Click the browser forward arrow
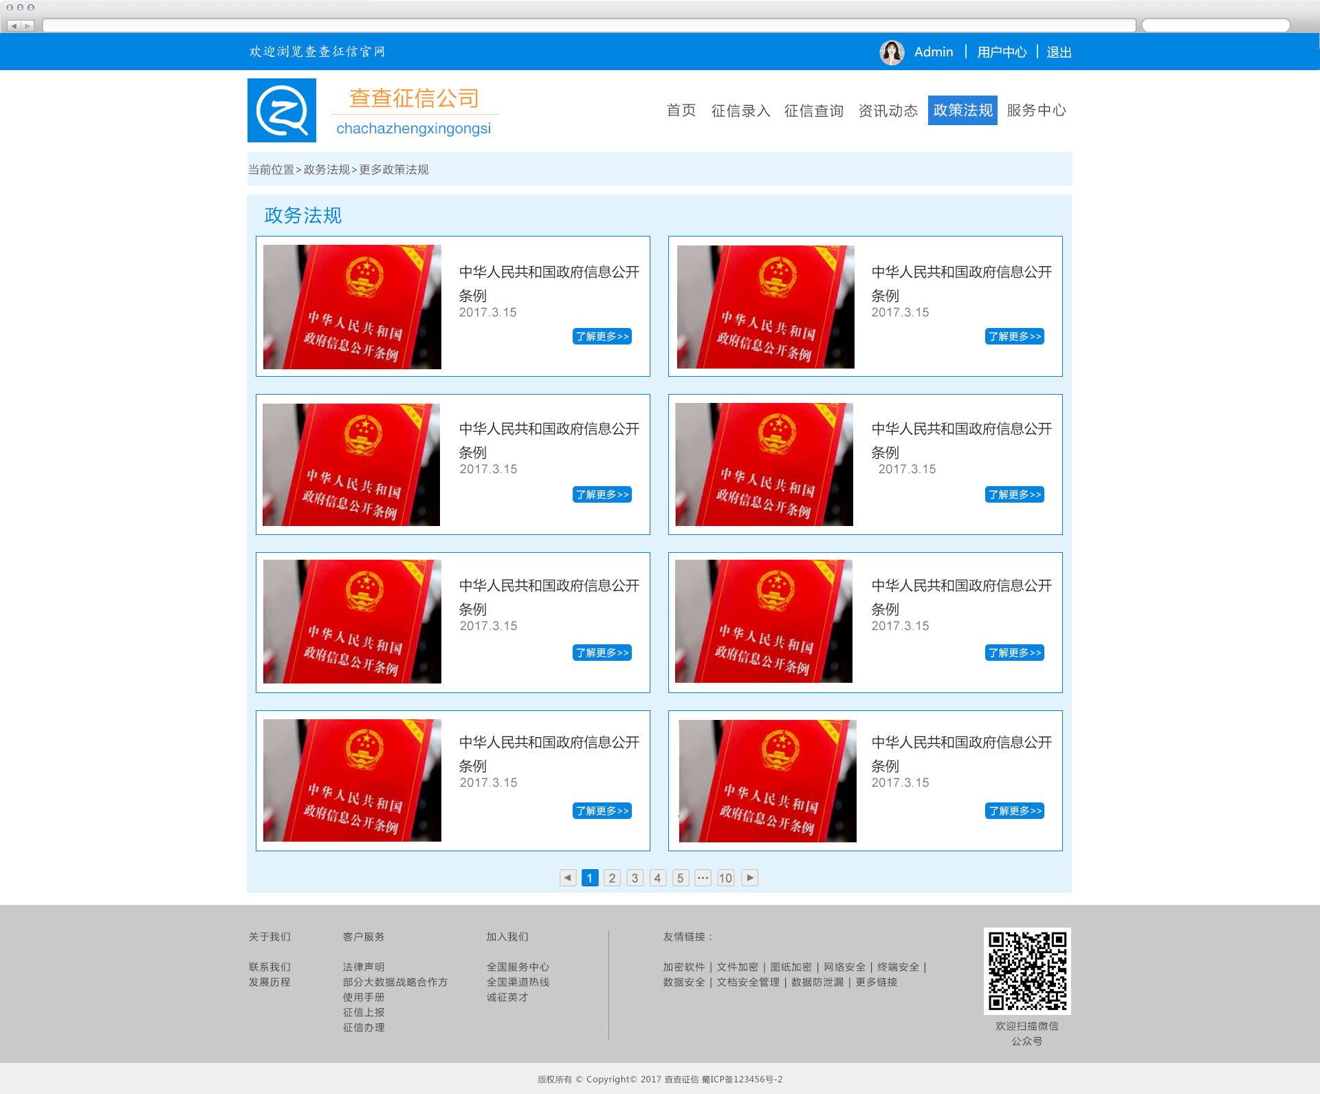 [27, 25]
